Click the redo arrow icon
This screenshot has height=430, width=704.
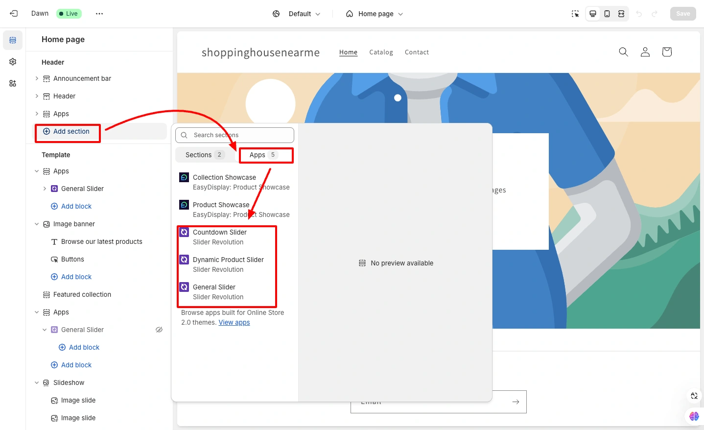coord(655,14)
